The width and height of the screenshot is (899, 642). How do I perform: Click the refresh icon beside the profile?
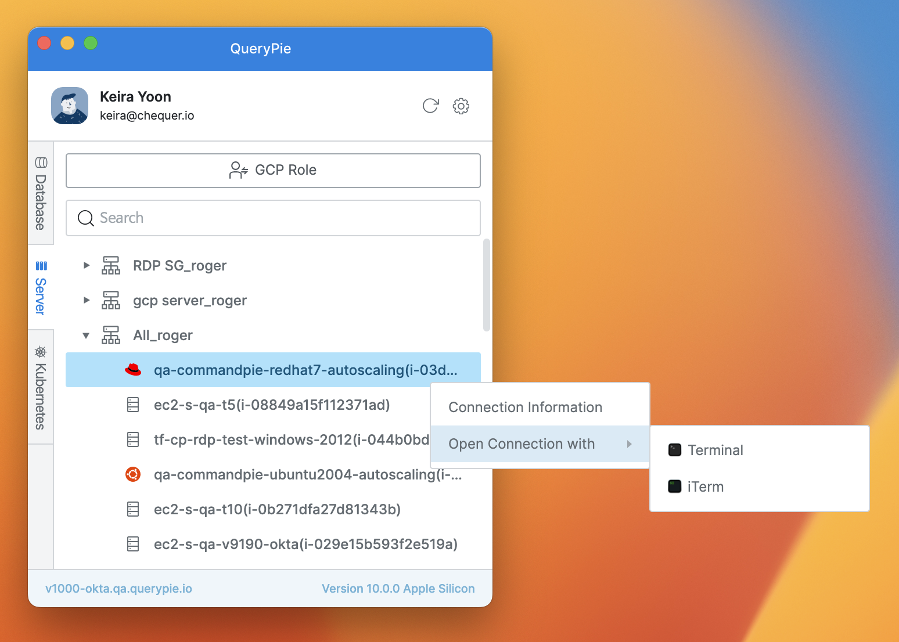tap(430, 106)
